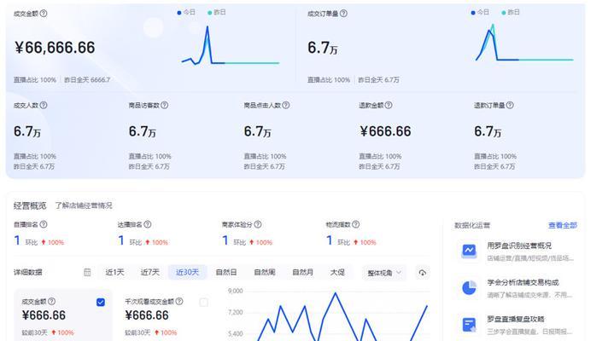Click 100% change value under 物流指数
Screen dimensions: 608x341
(368, 243)
